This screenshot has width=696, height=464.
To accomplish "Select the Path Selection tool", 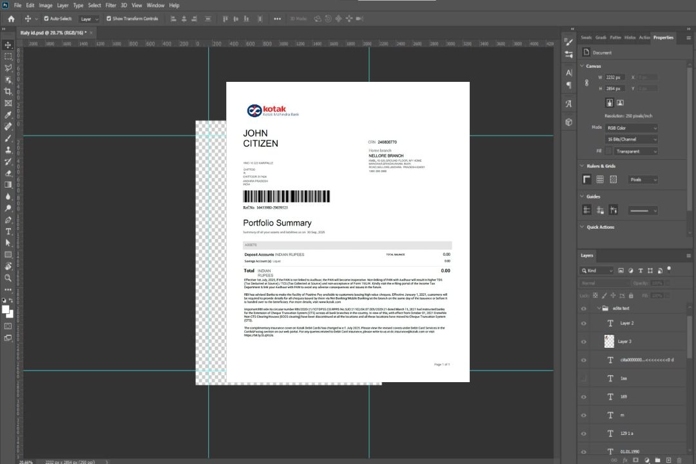I will click(8, 243).
